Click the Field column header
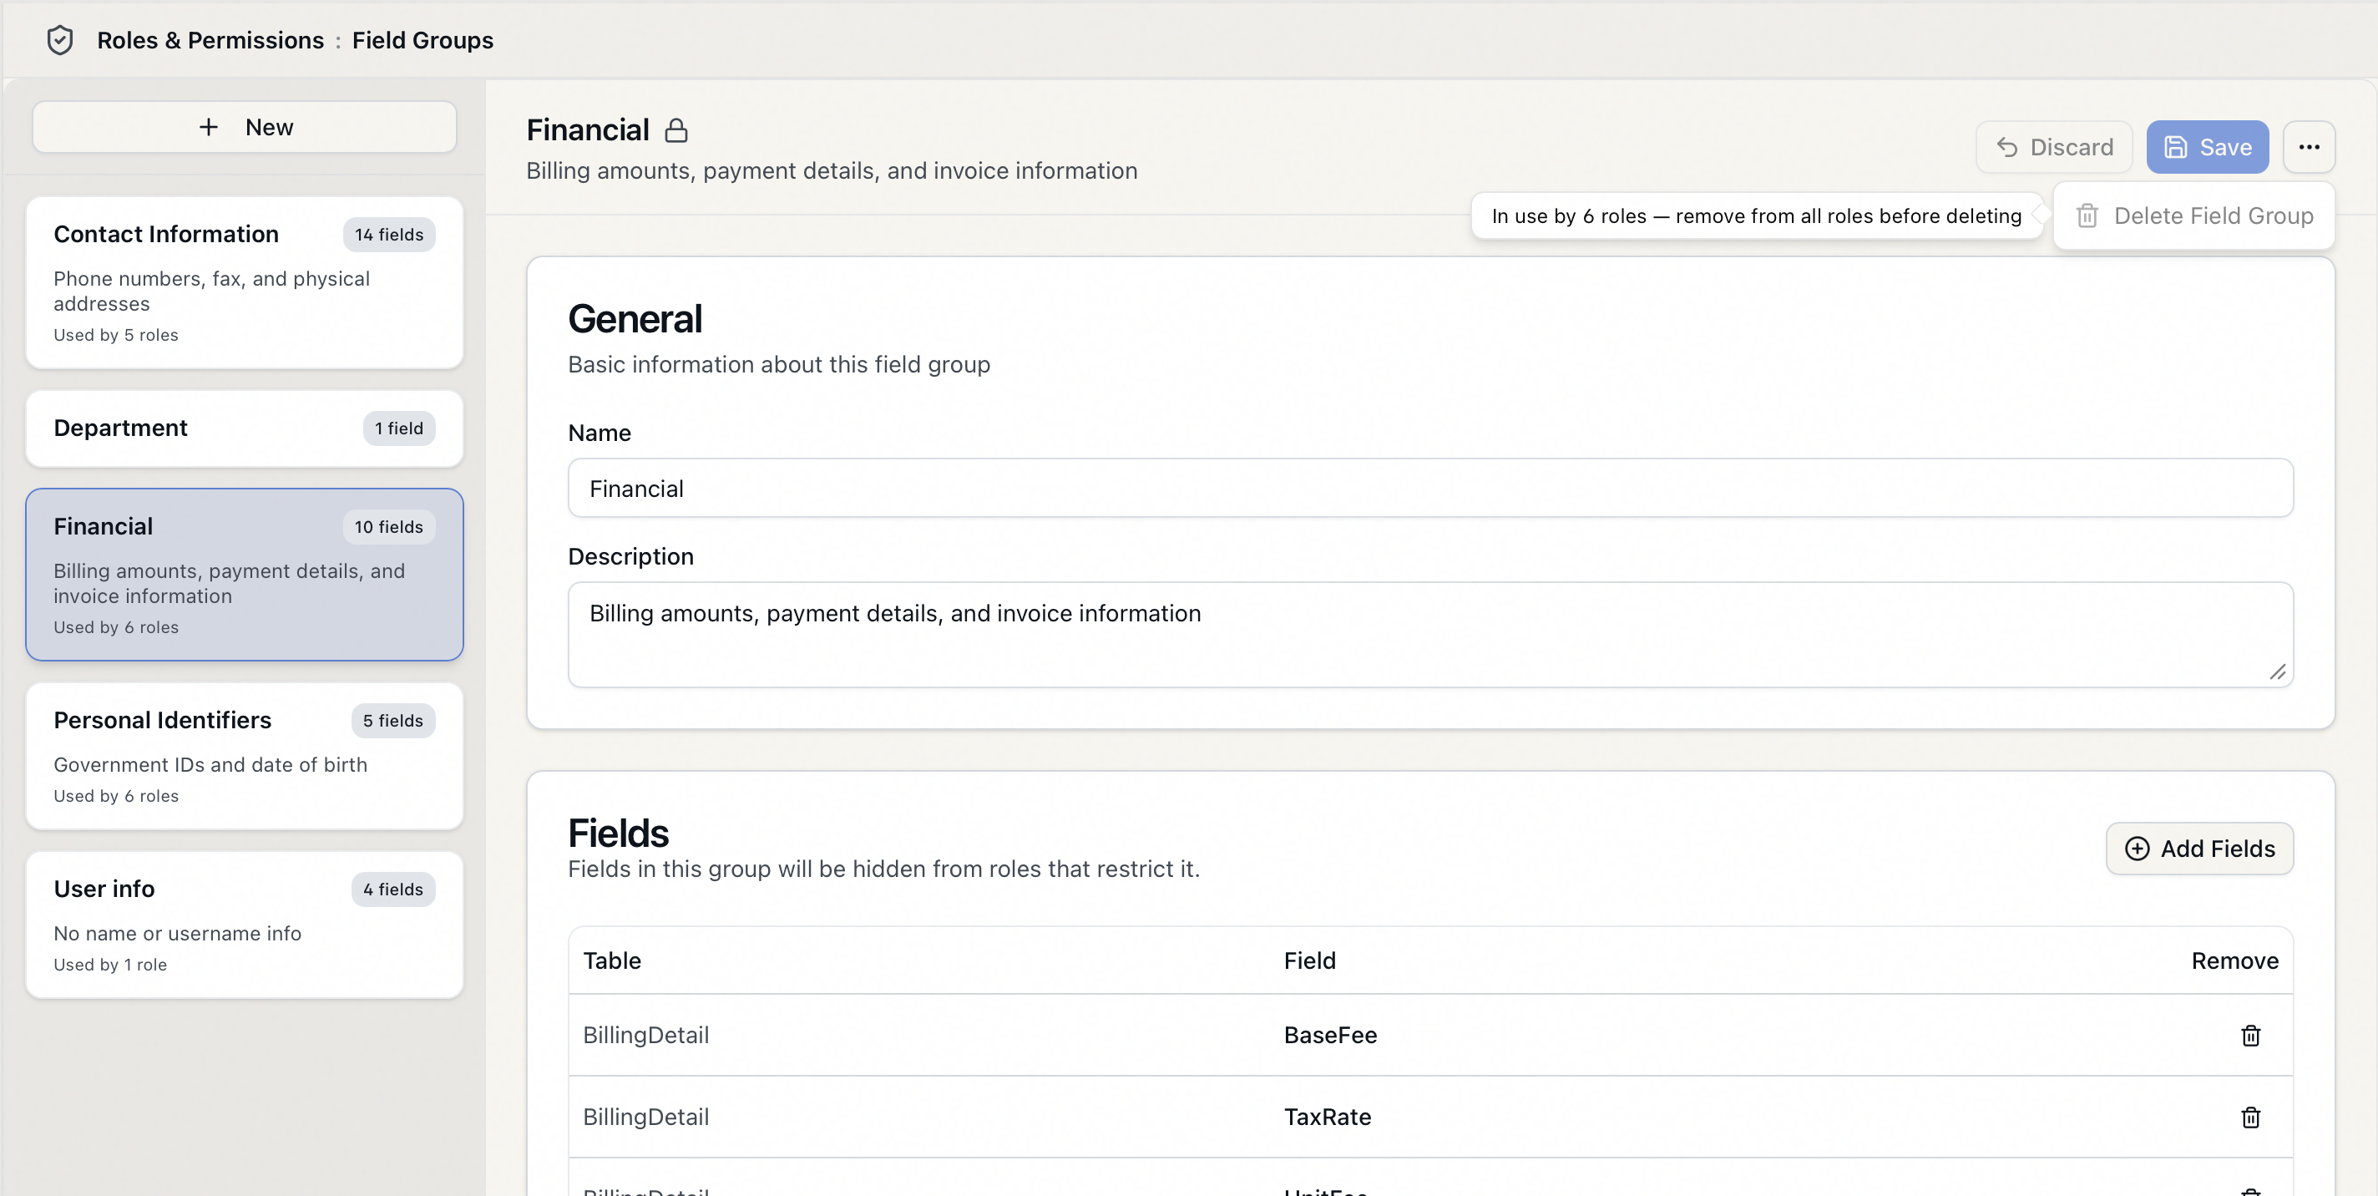 1310,960
